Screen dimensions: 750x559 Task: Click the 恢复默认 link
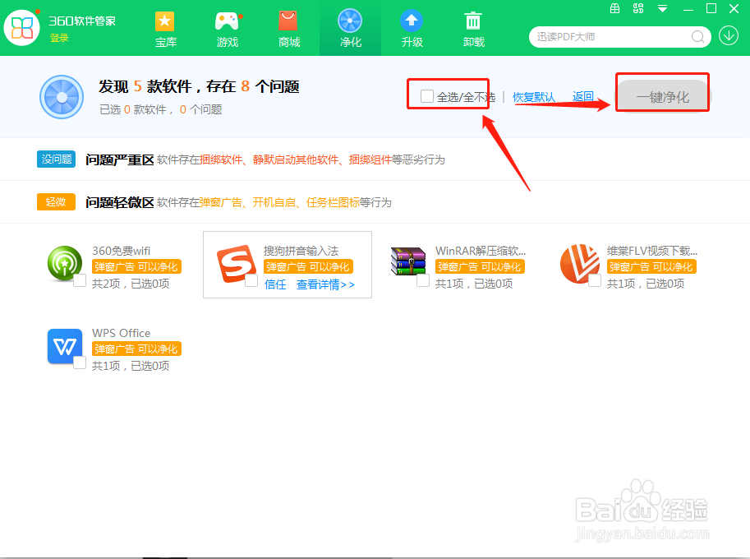pyautogui.click(x=534, y=97)
